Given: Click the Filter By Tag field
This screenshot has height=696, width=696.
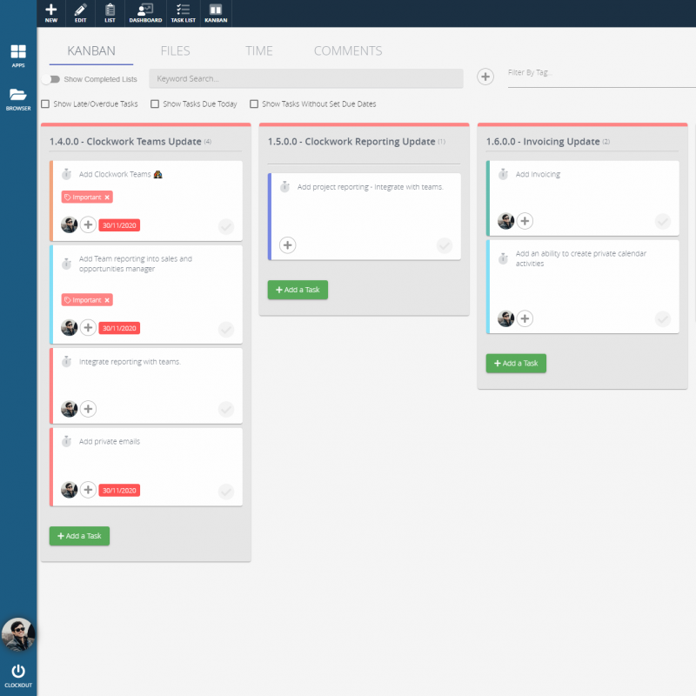Looking at the screenshot, I should [602, 77].
